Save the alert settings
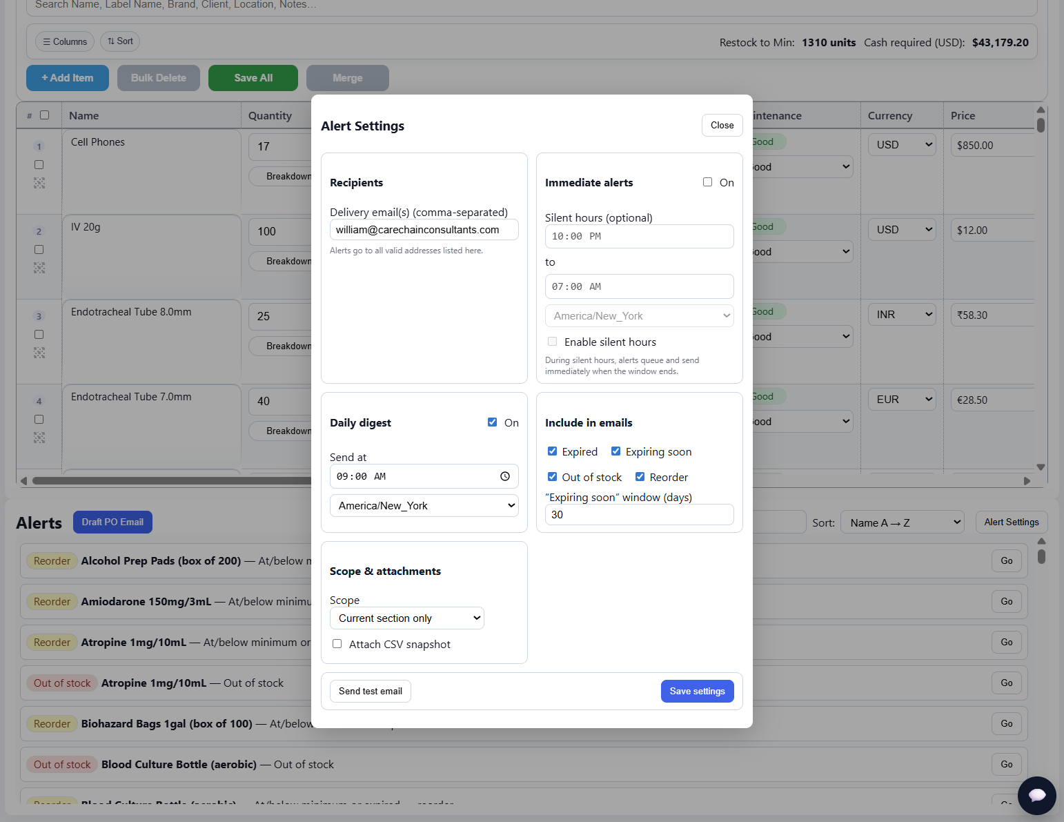The image size is (1064, 822). click(x=697, y=691)
